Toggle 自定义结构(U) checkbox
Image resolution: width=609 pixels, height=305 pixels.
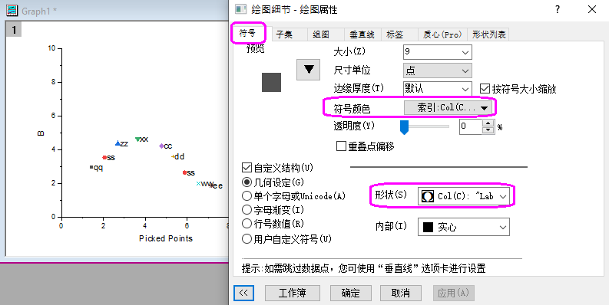pos(247,168)
